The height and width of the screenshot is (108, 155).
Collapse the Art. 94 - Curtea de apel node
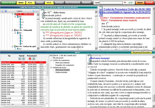[12, 46]
